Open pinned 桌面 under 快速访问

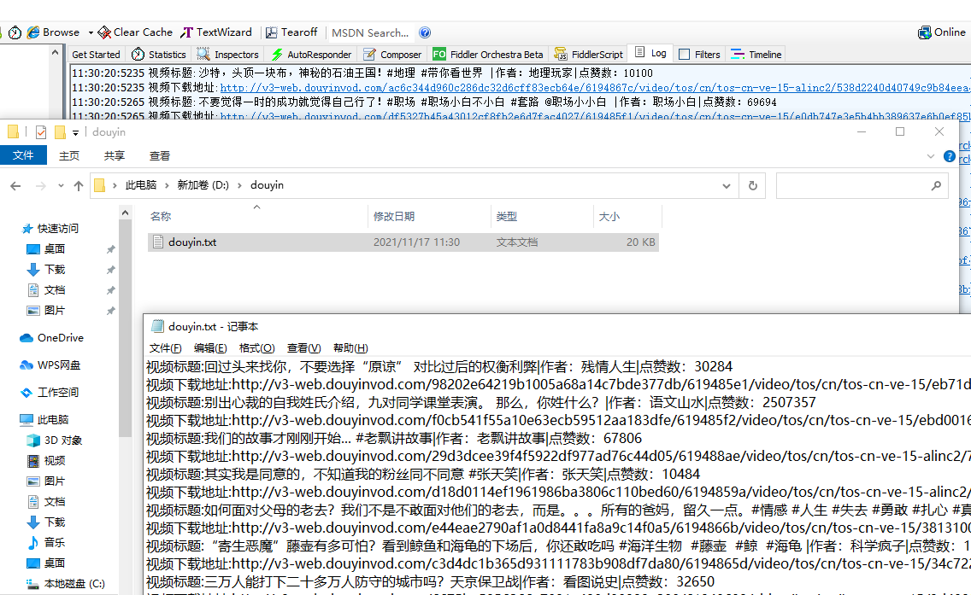point(46,248)
